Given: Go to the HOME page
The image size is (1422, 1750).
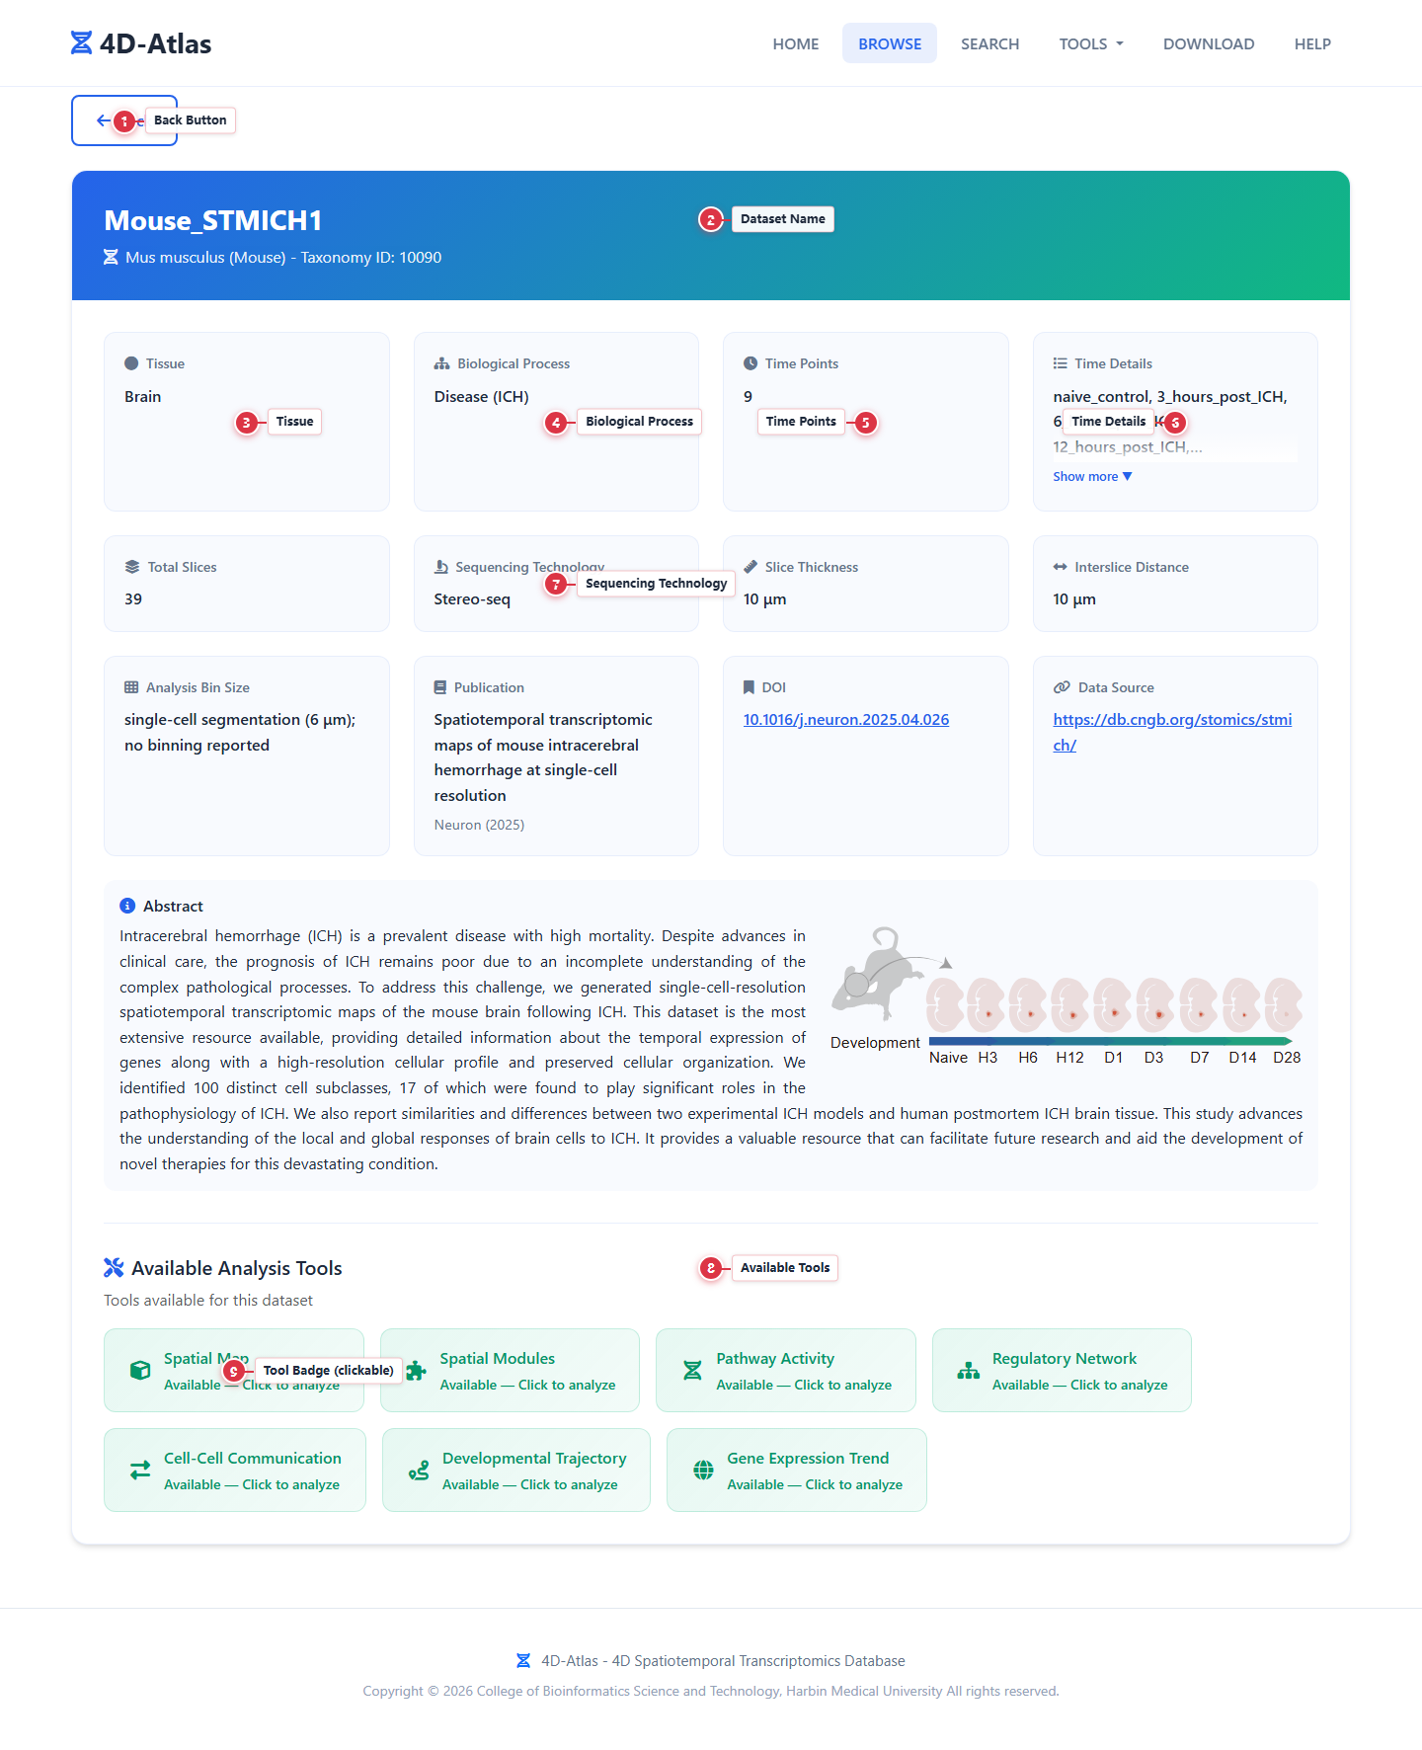Looking at the screenshot, I should (x=796, y=43).
